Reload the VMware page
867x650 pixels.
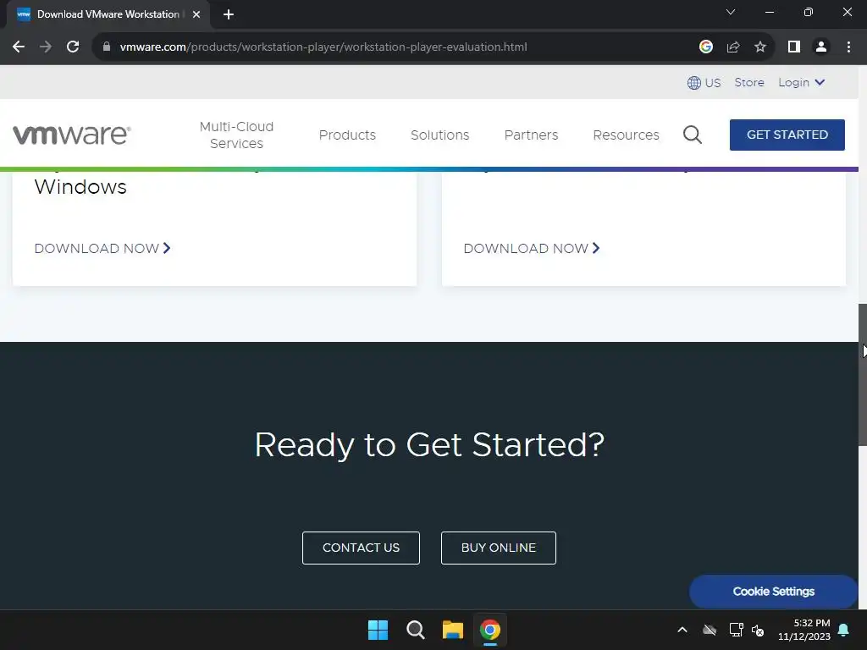[73, 47]
